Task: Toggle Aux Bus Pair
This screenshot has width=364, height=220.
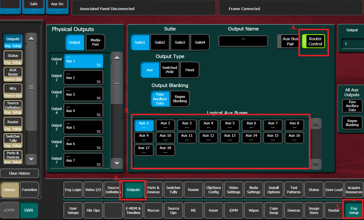Action: [288, 42]
